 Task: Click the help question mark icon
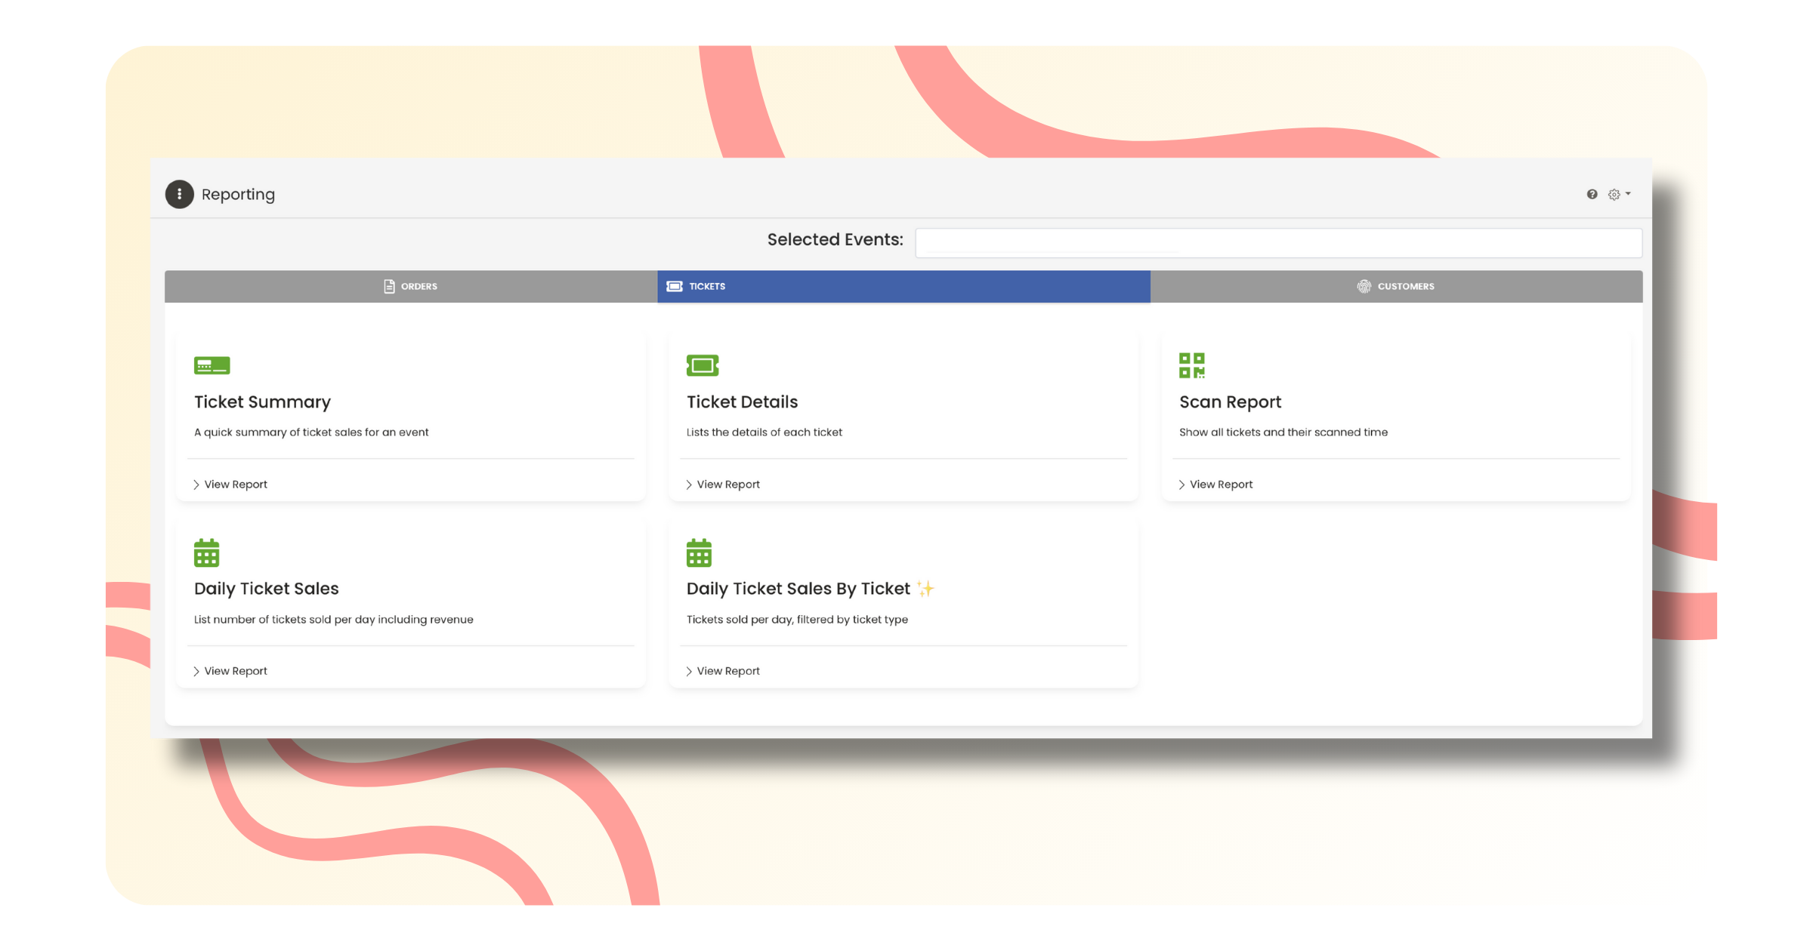coord(1592,194)
